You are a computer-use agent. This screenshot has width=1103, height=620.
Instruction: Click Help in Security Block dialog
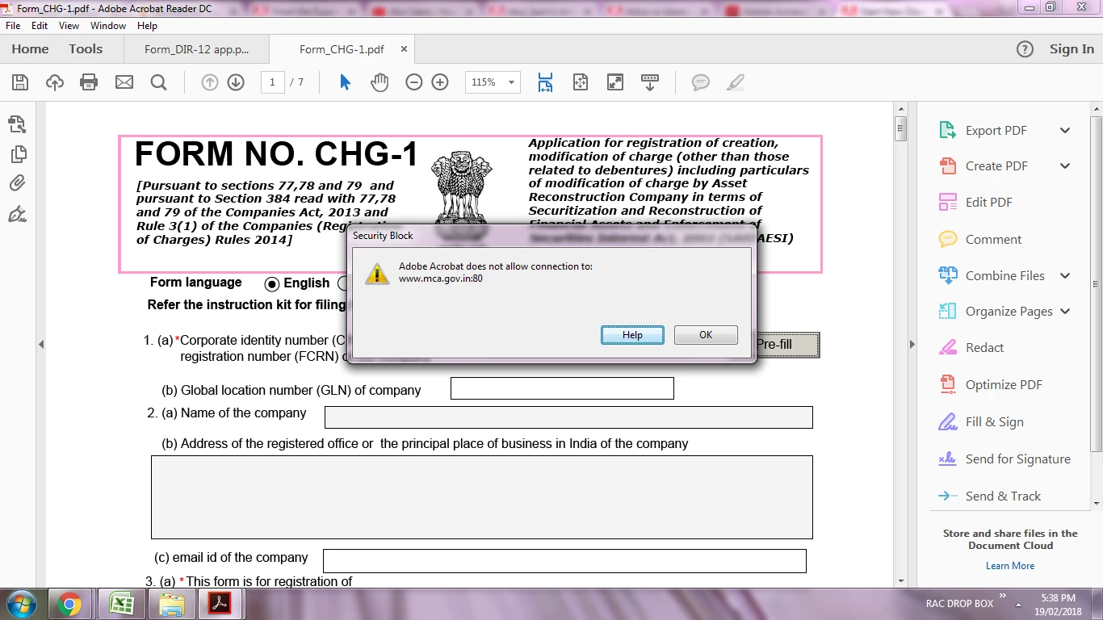(632, 335)
